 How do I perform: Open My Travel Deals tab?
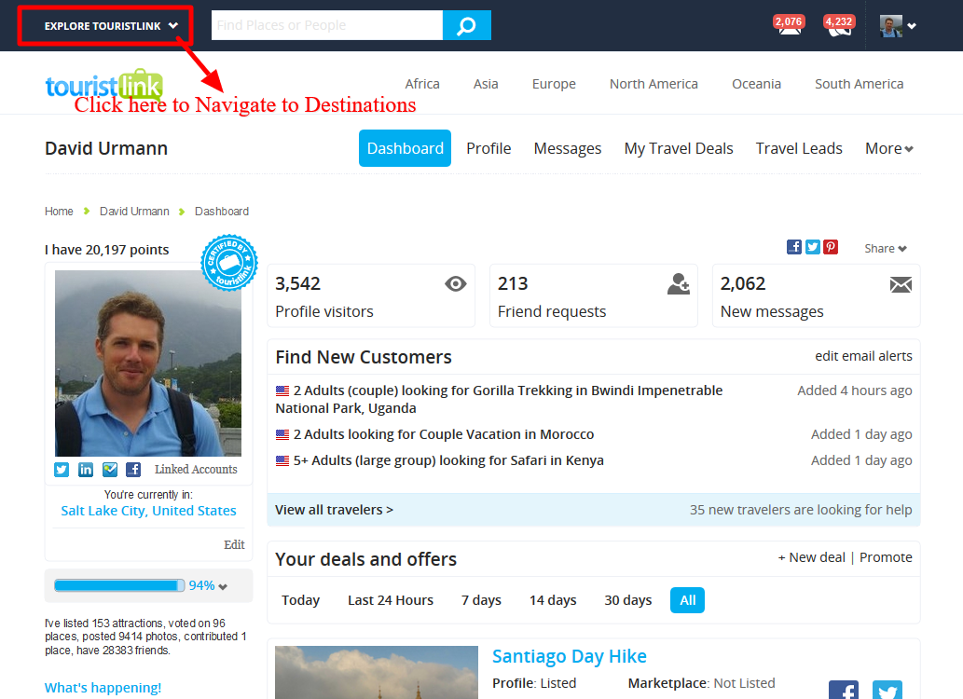pyautogui.click(x=679, y=148)
